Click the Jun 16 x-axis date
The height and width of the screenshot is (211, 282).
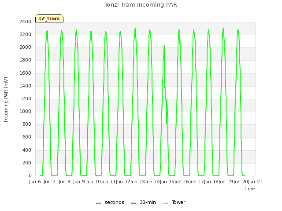pos(182,182)
